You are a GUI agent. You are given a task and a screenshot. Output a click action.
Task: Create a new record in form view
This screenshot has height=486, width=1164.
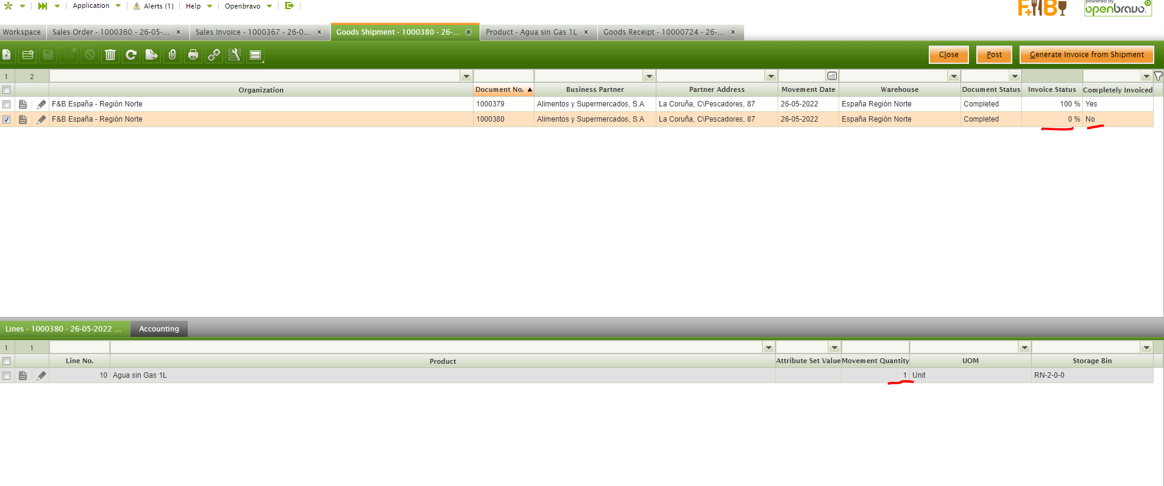[7, 55]
